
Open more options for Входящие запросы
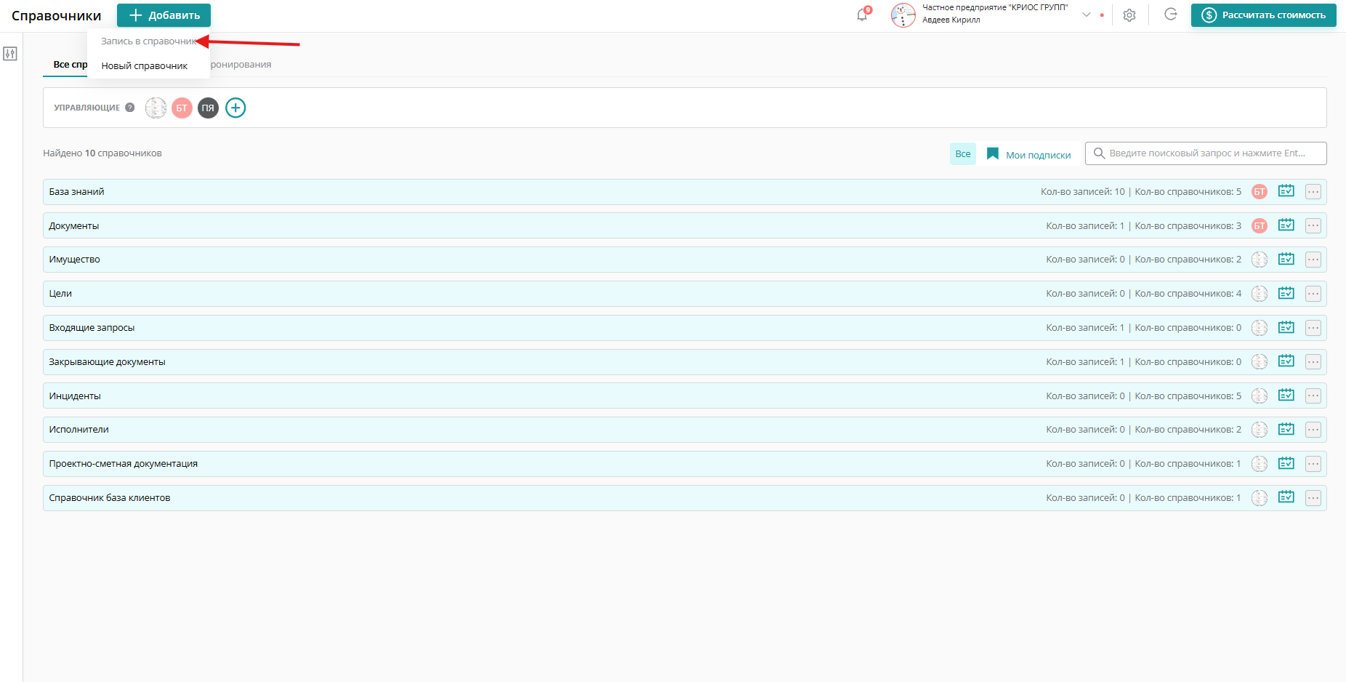(1313, 328)
